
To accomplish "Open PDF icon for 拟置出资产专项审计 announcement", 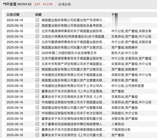I will coord(37,20).
